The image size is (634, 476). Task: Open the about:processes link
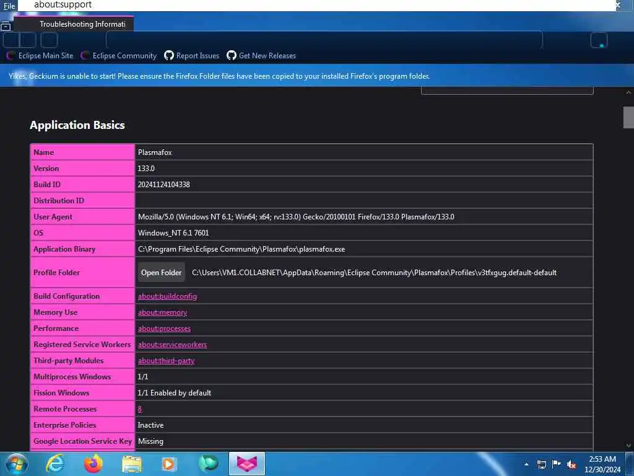click(x=164, y=328)
